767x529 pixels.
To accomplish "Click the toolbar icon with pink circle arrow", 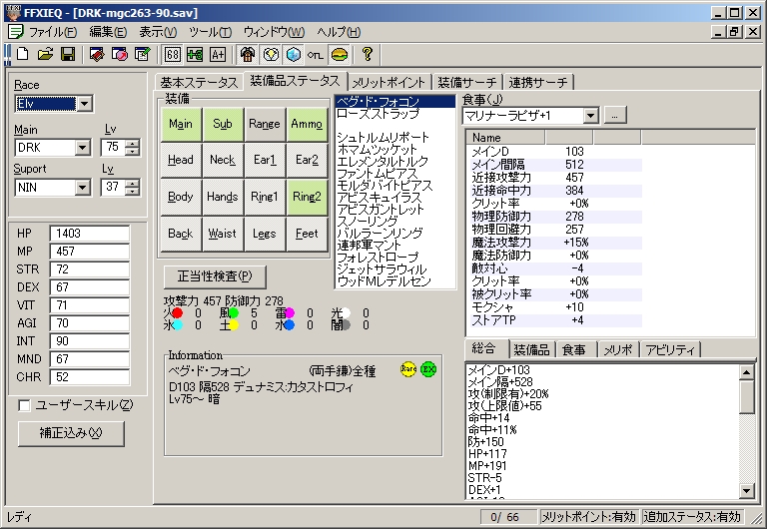I will [x=120, y=54].
